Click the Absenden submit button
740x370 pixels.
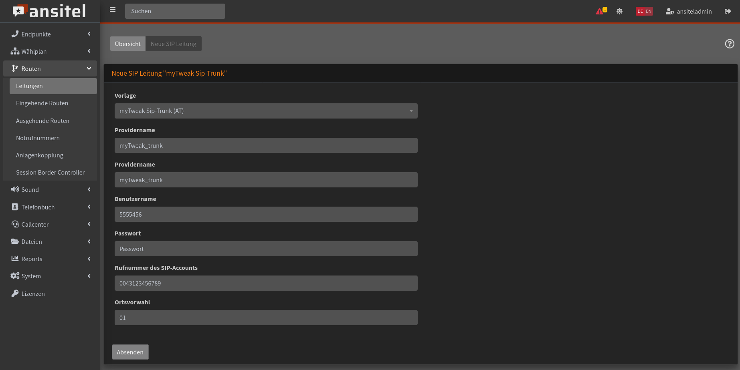(130, 352)
